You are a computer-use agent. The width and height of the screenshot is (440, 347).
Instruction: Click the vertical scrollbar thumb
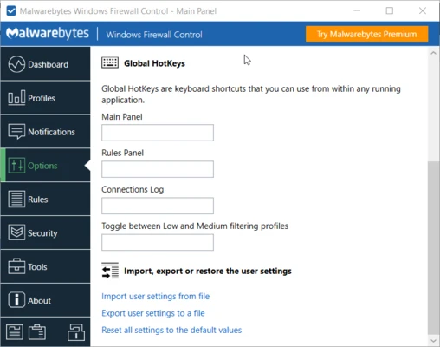433,248
